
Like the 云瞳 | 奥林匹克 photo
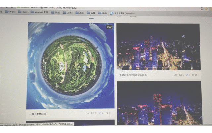pyautogui.click(x=101, y=113)
